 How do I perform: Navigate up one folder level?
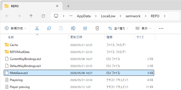coord(31,16)
